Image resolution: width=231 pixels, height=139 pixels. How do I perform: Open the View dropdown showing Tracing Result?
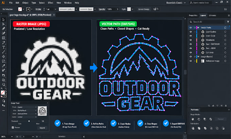point(27,110)
